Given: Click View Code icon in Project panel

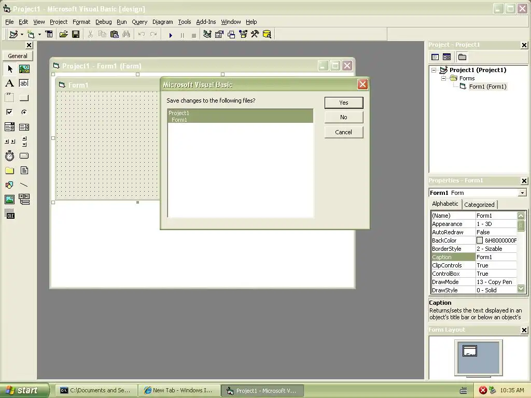Looking at the screenshot, I should pos(435,57).
